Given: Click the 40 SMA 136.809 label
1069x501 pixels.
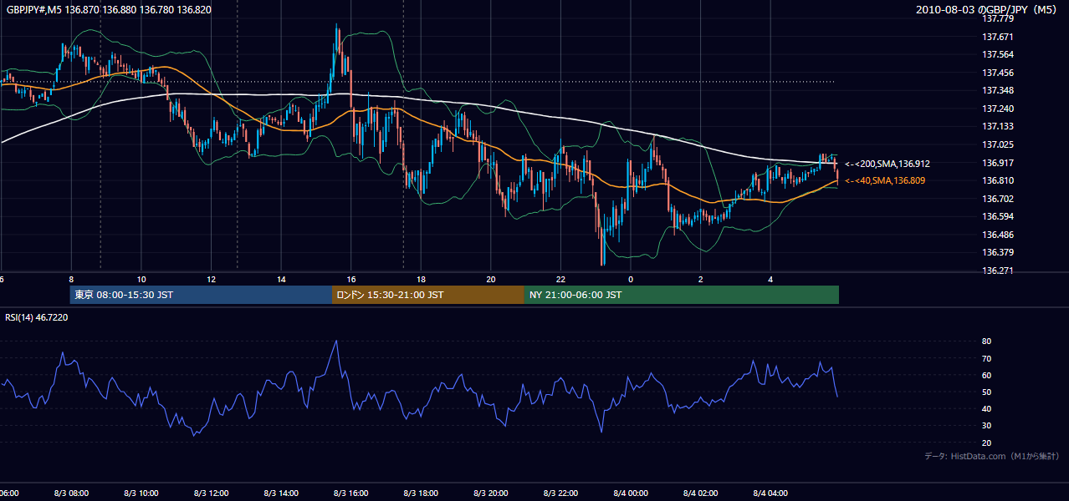Looking at the screenshot, I should pyautogui.click(x=885, y=180).
